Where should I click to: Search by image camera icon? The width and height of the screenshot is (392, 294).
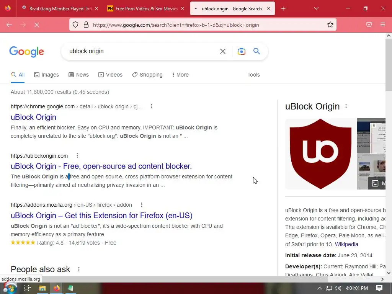241,51
